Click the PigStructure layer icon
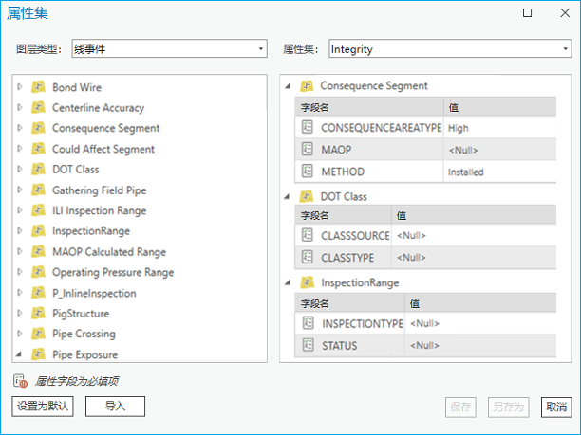 (38, 314)
